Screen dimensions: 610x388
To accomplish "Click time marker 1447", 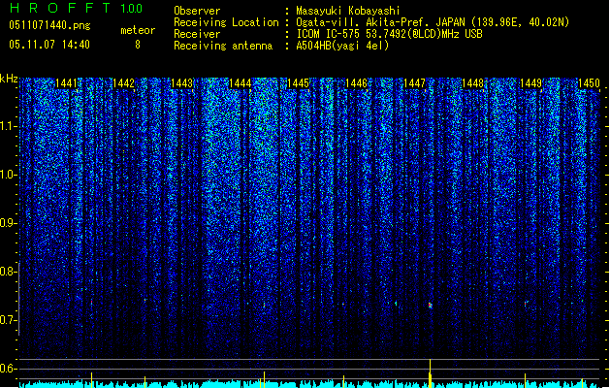I will click(x=414, y=83).
